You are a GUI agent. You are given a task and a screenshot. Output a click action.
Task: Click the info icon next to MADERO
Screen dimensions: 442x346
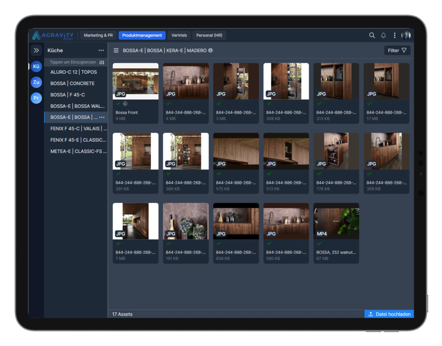pos(210,50)
